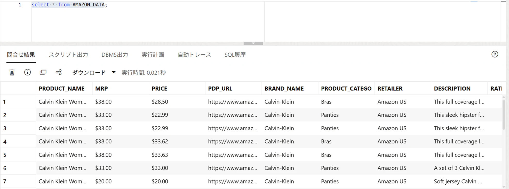Click the Bras category cell in row 5

tap(346, 155)
